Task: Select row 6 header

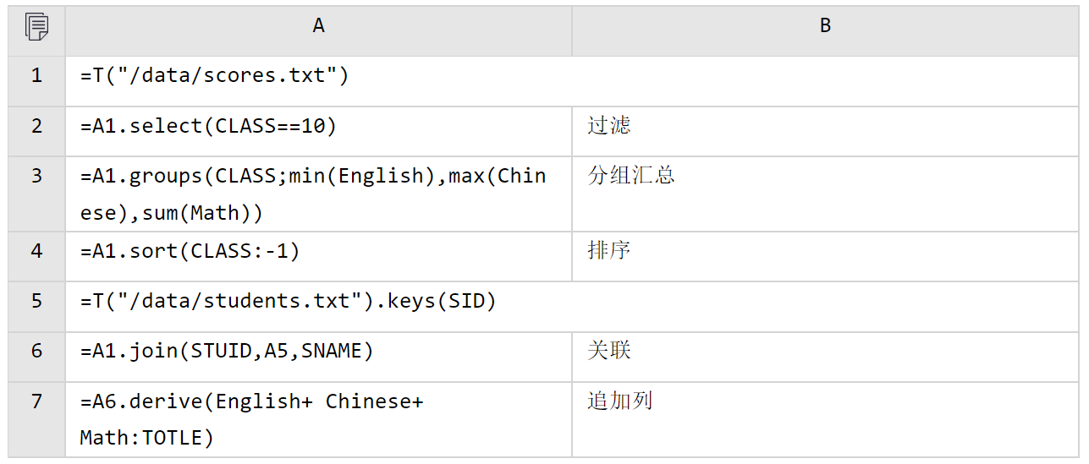Action: (36, 357)
